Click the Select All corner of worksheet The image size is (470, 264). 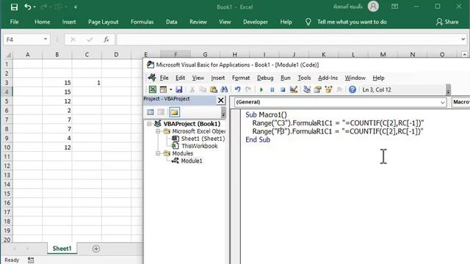8,55
